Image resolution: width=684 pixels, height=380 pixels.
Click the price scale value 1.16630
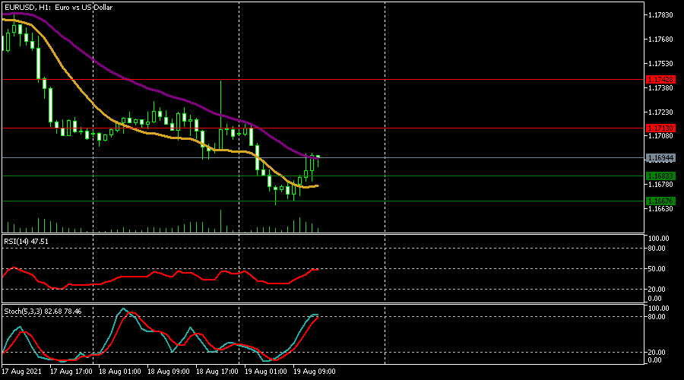click(660, 209)
